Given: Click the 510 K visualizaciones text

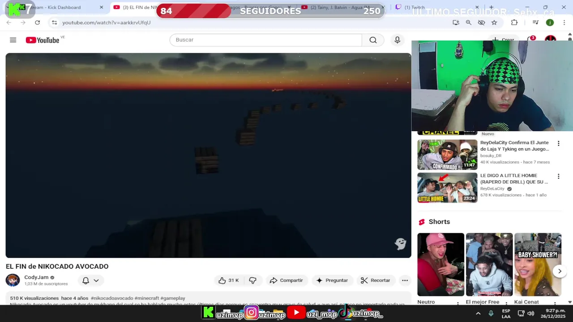Looking at the screenshot, I should (x=34, y=298).
